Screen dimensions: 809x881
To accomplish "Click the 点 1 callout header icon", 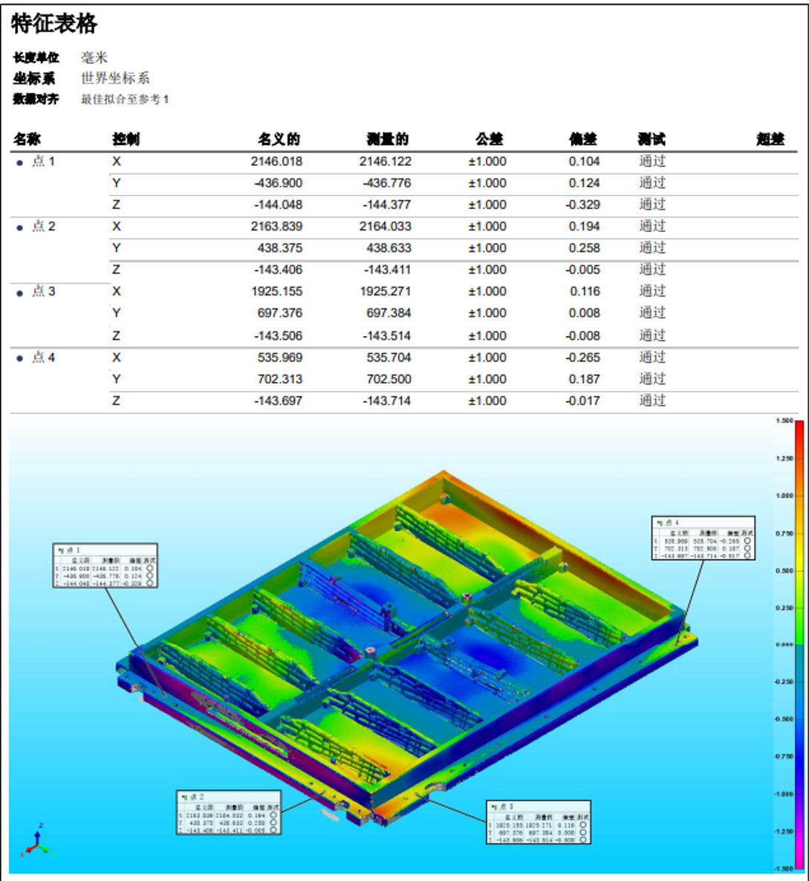I will click(59, 550).
